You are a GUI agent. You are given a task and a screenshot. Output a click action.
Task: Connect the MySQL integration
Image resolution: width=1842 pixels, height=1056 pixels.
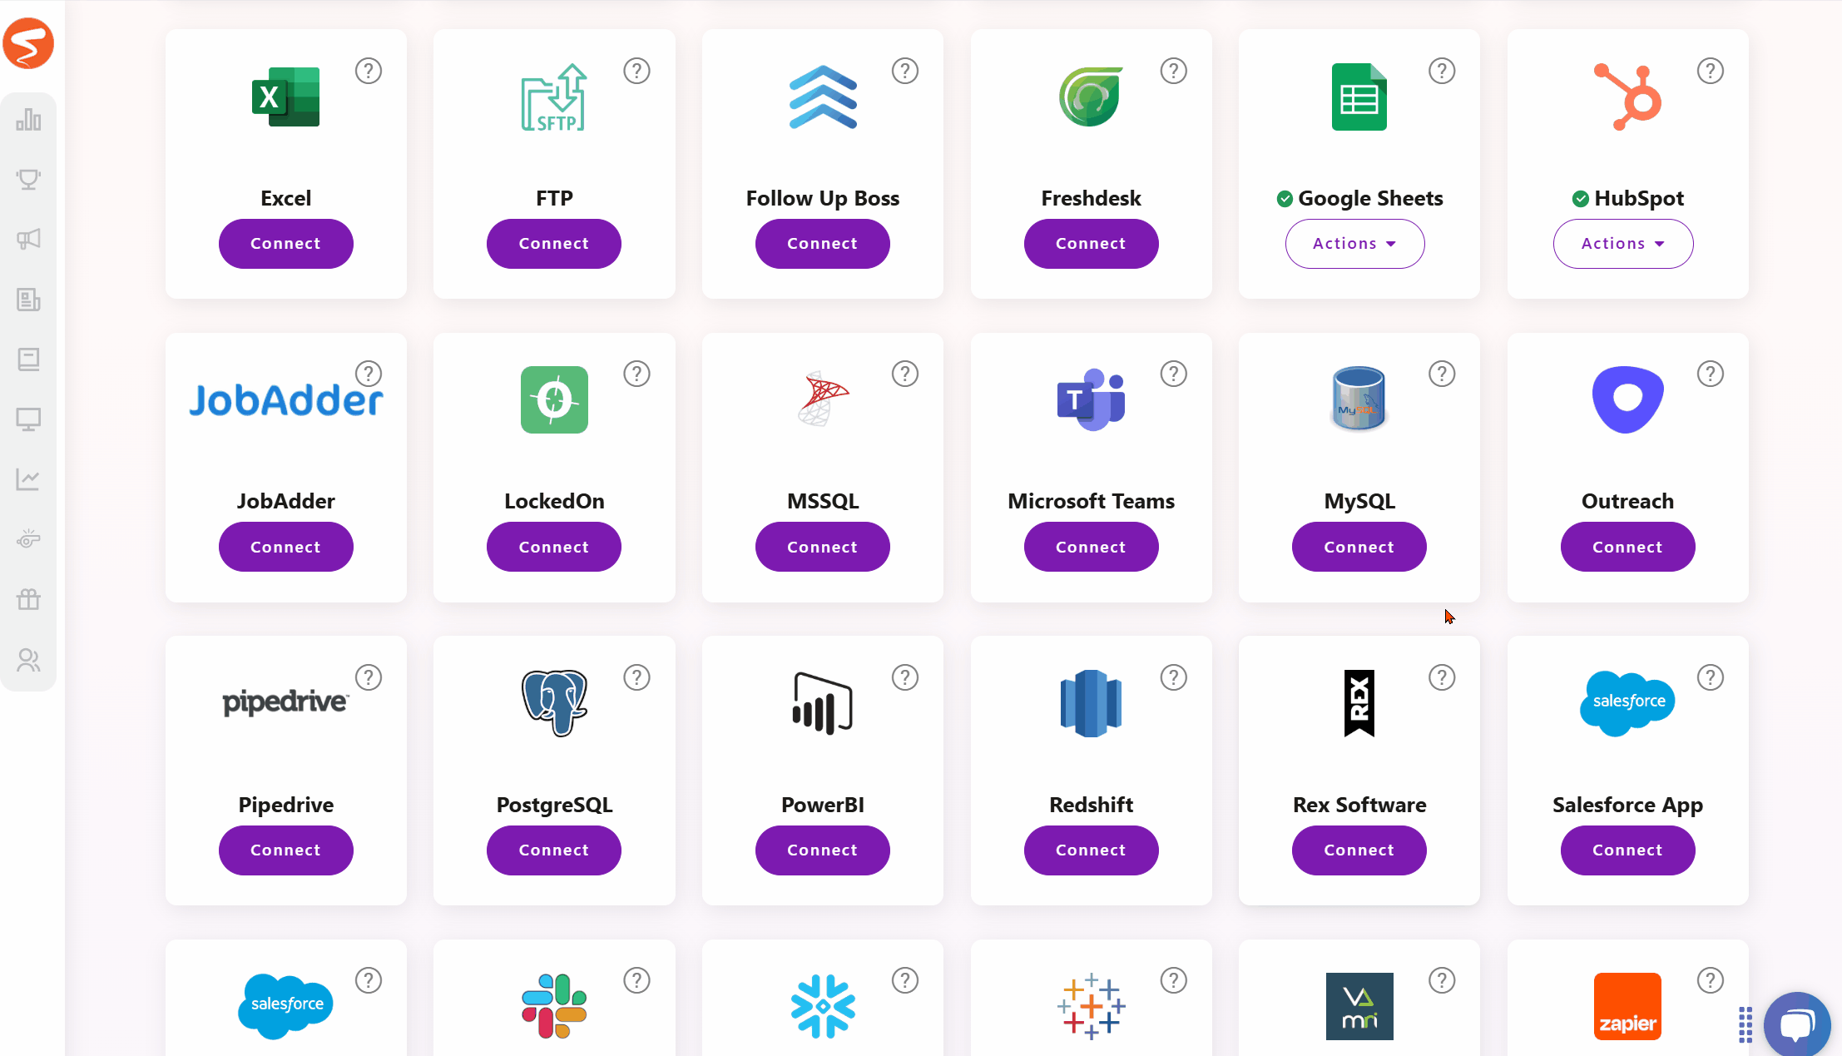click(x=1359, y=547)
